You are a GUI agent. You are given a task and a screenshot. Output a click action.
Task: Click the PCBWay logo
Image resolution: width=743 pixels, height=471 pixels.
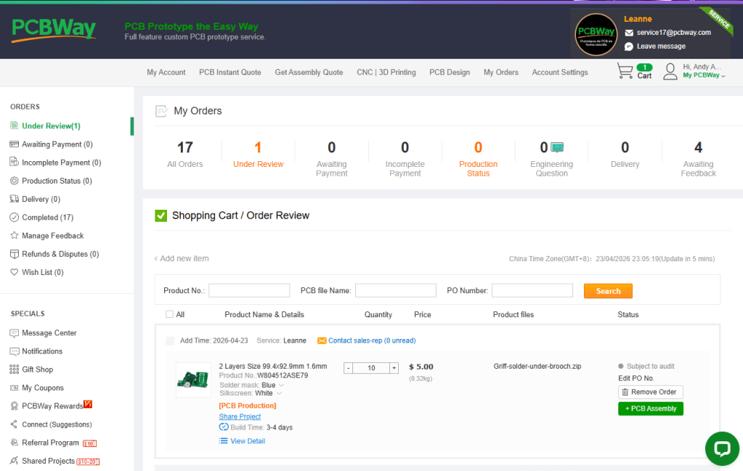click(54, 29)
